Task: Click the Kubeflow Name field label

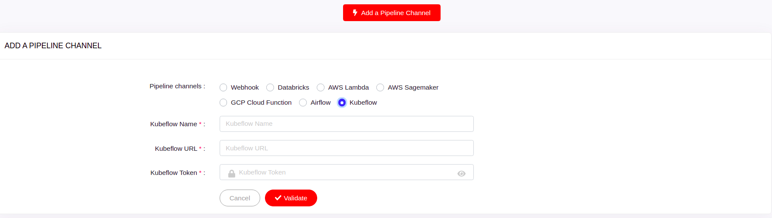Action: [x=173, y=124]
